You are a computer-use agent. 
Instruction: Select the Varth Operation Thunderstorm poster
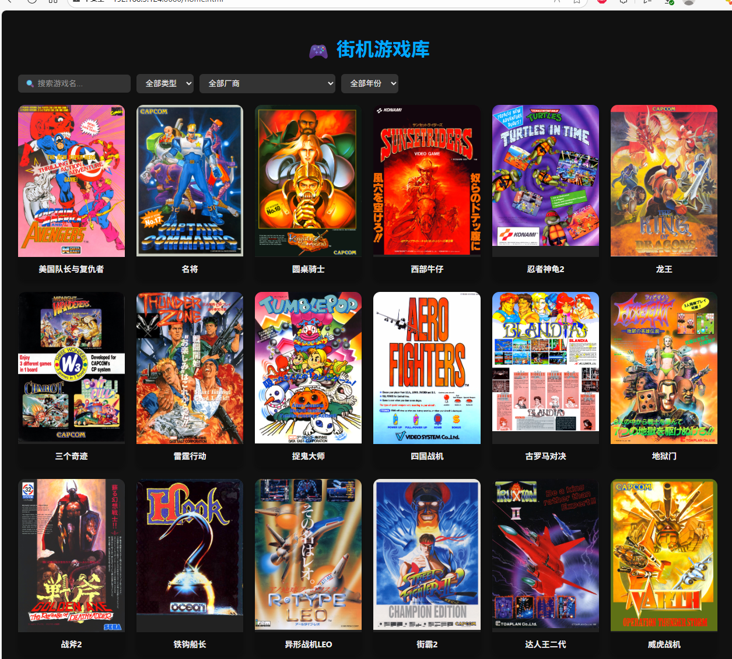pos(664,555)
